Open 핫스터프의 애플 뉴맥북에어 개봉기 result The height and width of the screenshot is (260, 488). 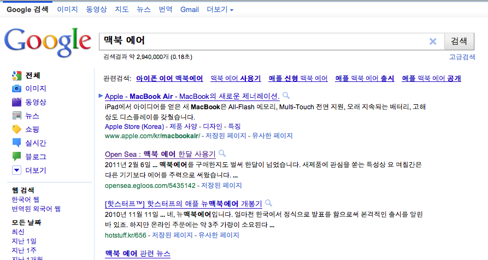coord(184,204)
